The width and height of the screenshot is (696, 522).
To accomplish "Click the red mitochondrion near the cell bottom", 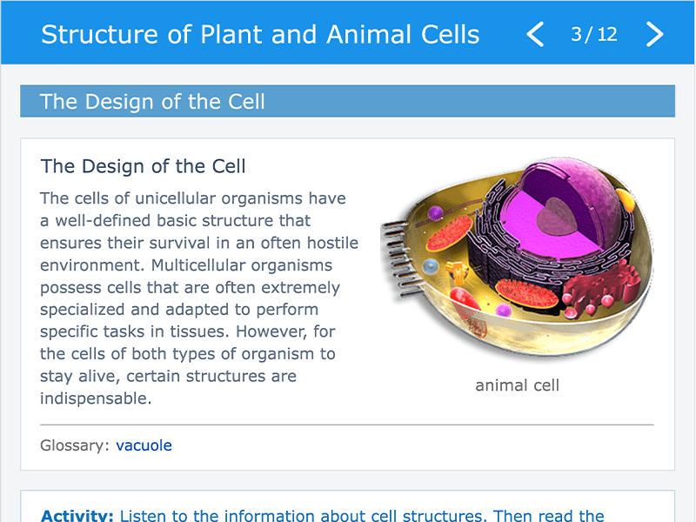I will pyautogui.click(x=526, y=294).
